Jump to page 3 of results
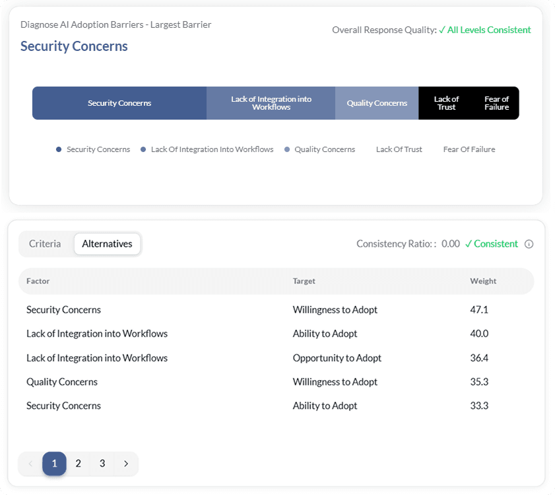 click(102, 463)
